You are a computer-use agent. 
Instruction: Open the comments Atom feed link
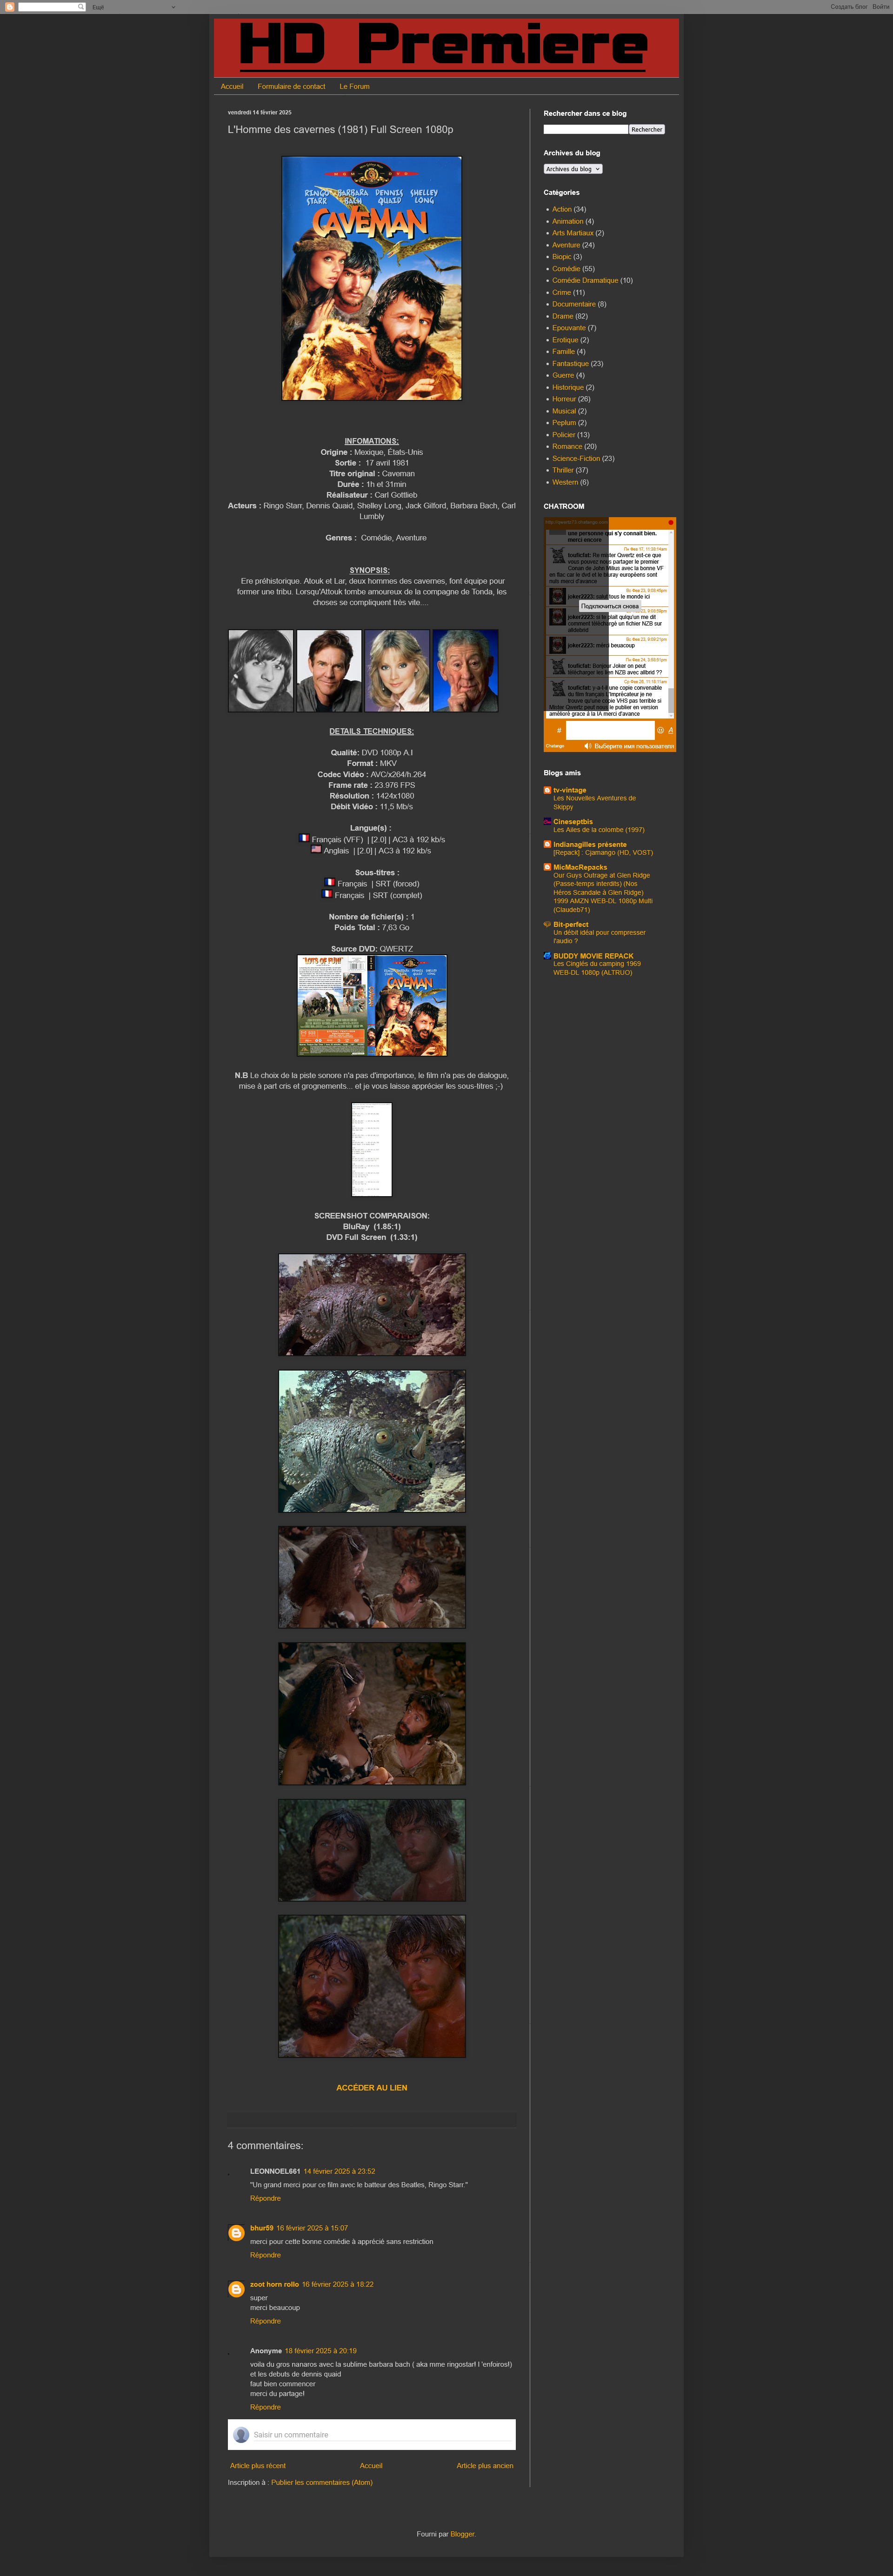[x=321, y=2483]
